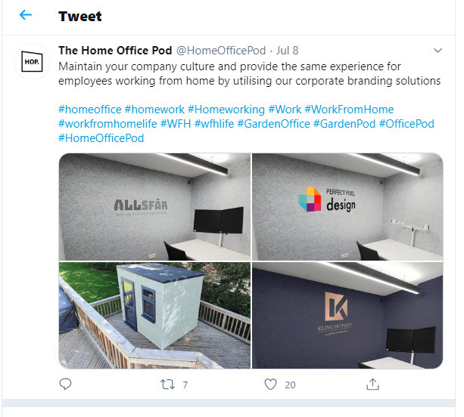Open the #homeoffice hashtag
Viewport: 464px width, 417px height.
click(x=90, y=110)
